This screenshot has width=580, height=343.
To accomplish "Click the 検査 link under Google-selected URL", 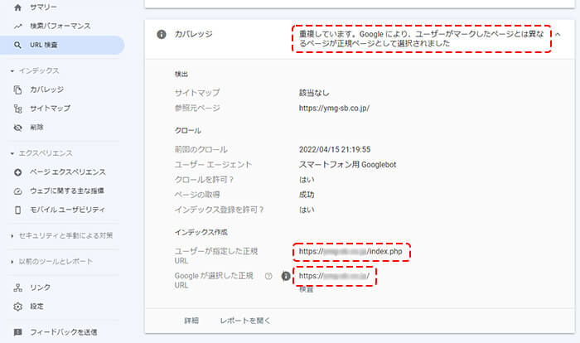I will [306, 290].
